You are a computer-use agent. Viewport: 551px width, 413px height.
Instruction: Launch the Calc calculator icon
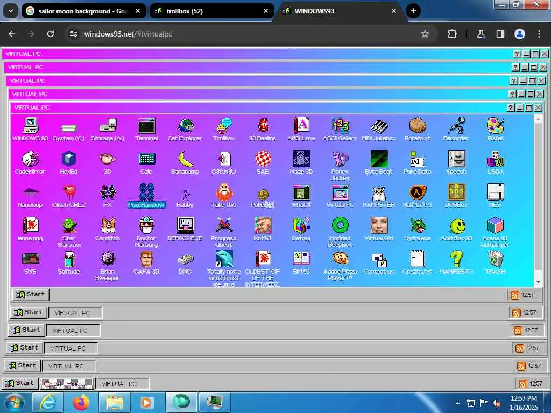(146, 162)
